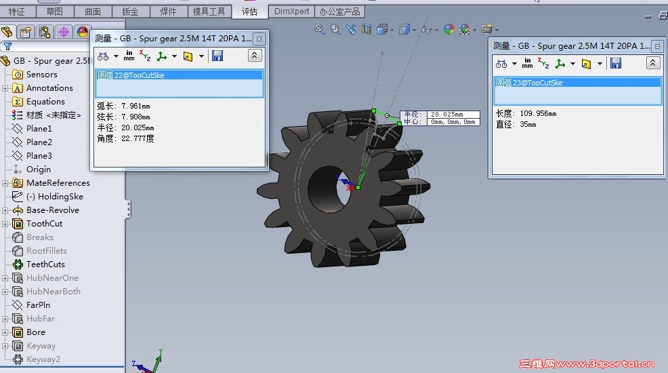Open projected-on dropdown in left Measure dialog

click(201, 56)
